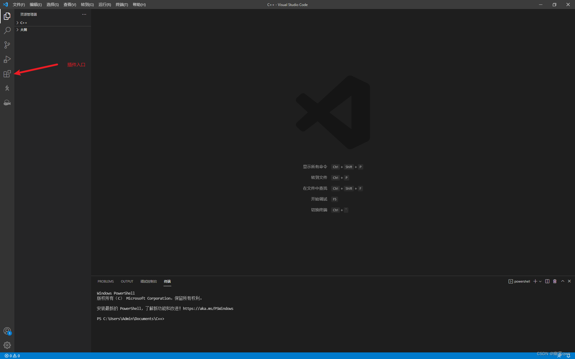Open the 选择(S) menu
This screenshot has height=359, width=575.
[x=52, y=4]
